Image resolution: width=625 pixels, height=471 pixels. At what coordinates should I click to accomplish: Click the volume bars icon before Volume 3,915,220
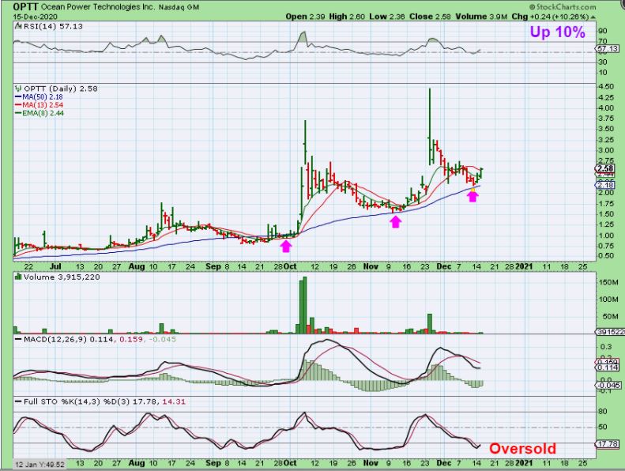coord(18,277)
